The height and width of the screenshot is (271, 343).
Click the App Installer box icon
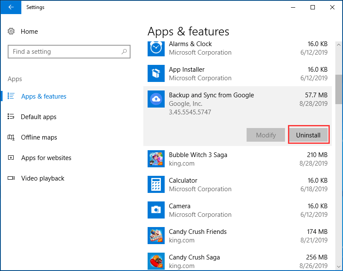156,73
